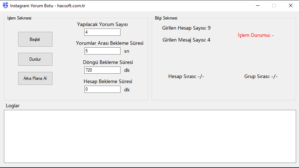Click the Girilen Mesaj Sayısı label

click(186, 40)
